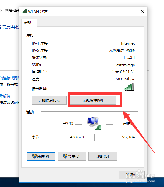Open the blue 连接或网络 setup link
Image resolution: width=164 pixels, height=187 pixels.
tap(9, 78)
